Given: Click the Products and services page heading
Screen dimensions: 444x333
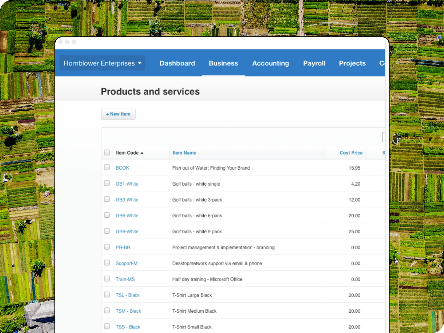Looking at the screenshot, I should click(150, 91).
